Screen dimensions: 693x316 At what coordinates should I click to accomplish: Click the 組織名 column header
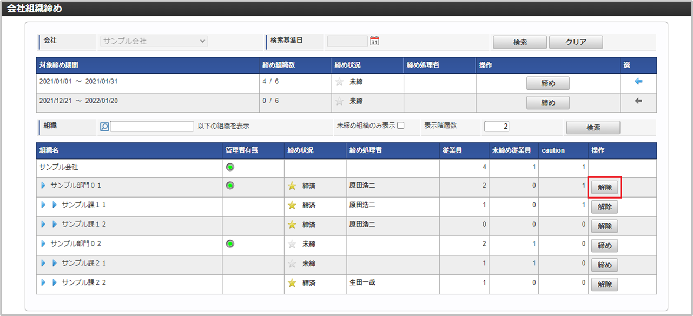pyautogui.click(x=49, y=150)
